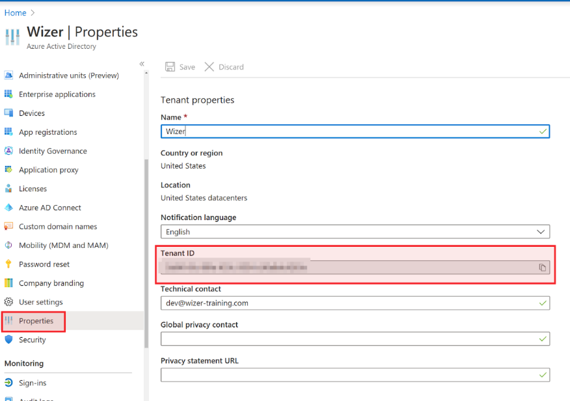Open the Notification language dropdown
570x401 pixels.
[355, 232]
